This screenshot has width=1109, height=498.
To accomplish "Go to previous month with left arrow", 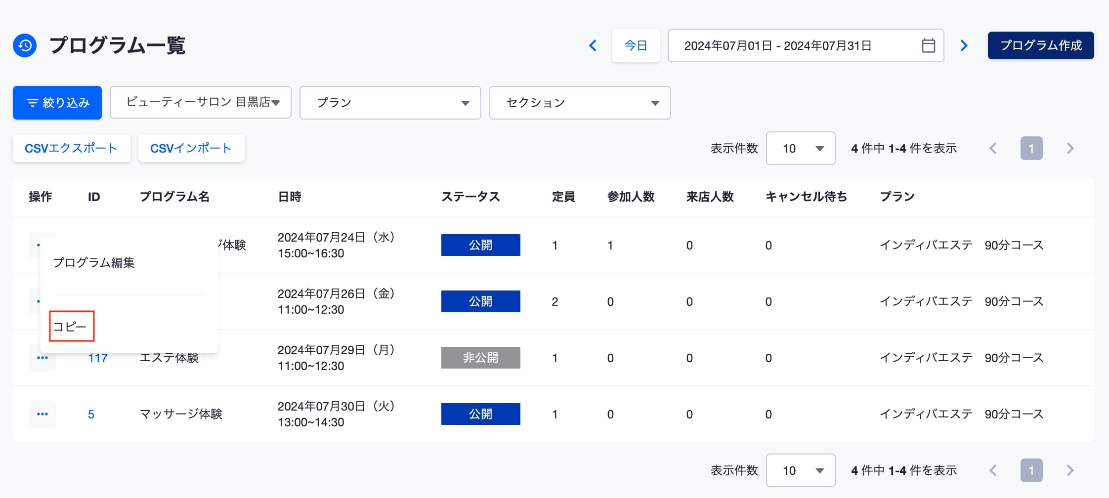I will point(593,45).
